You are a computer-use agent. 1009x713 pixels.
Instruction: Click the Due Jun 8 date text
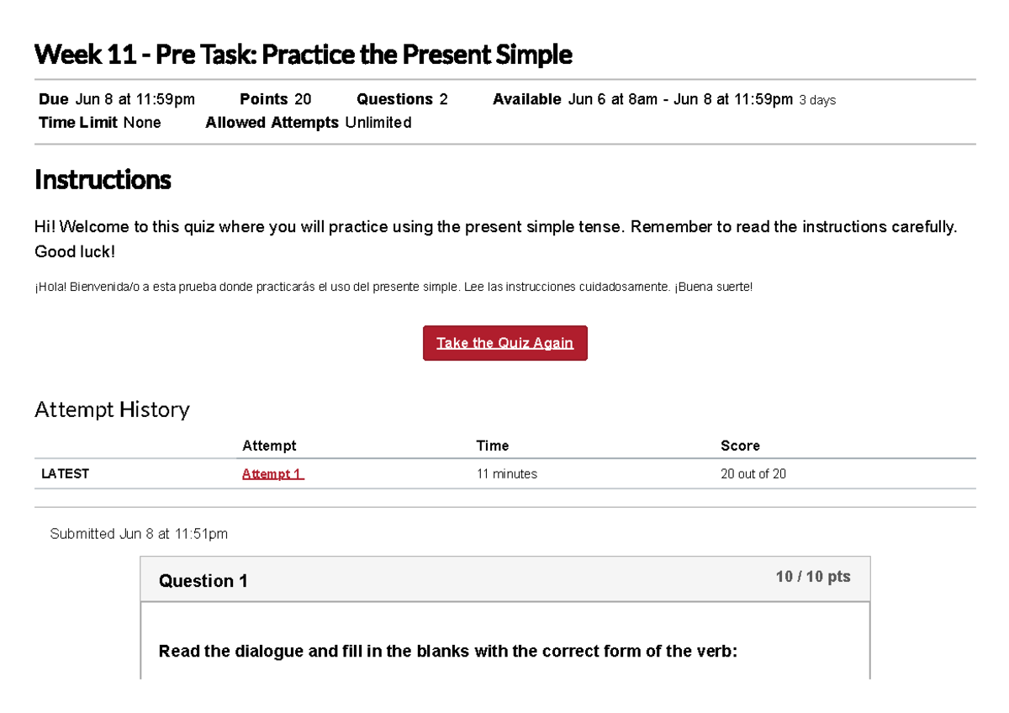pyautogui.click(x=116, y=98)
